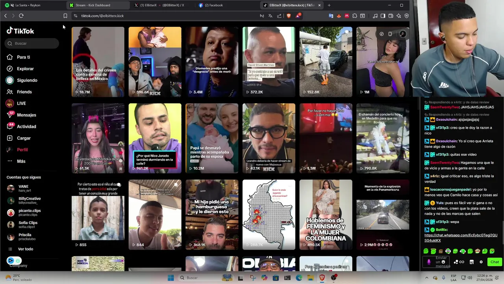Viewport: 504px width, 284px height.
Task: Expand hidden system tray icons
Action: click(x=427, y=278)
